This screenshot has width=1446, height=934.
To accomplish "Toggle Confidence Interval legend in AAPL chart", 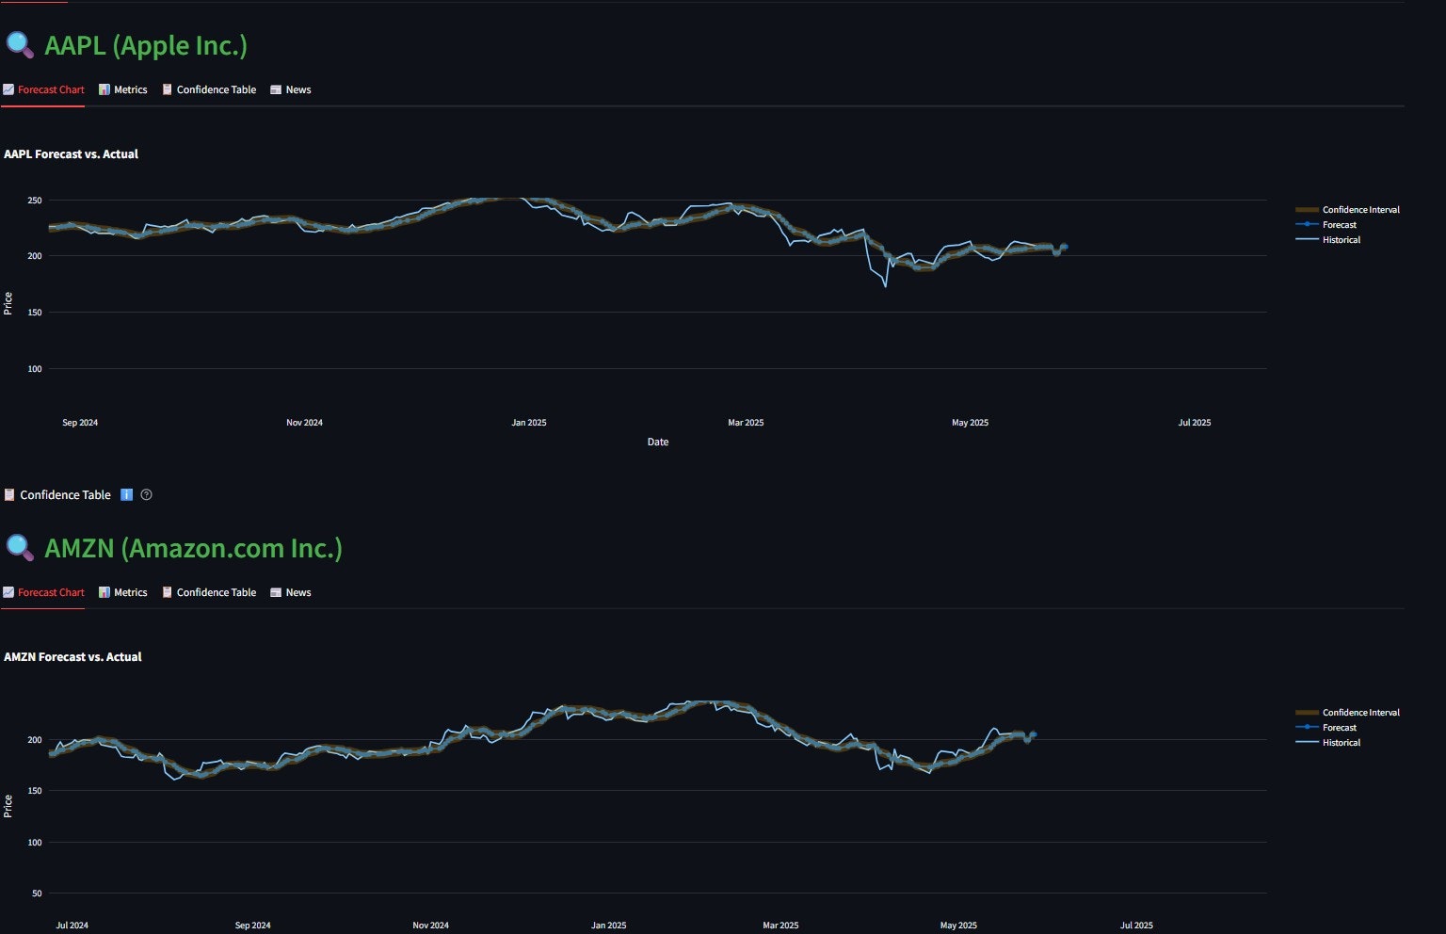I will (x=1348, y=210).
